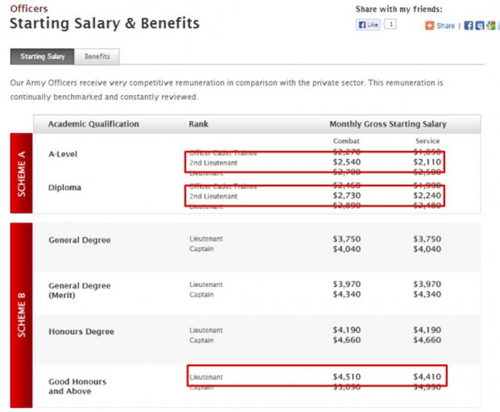The height and width of the screenshot is (412, 500).
Task: Click the Service column subheading
Action: point(427,141)
